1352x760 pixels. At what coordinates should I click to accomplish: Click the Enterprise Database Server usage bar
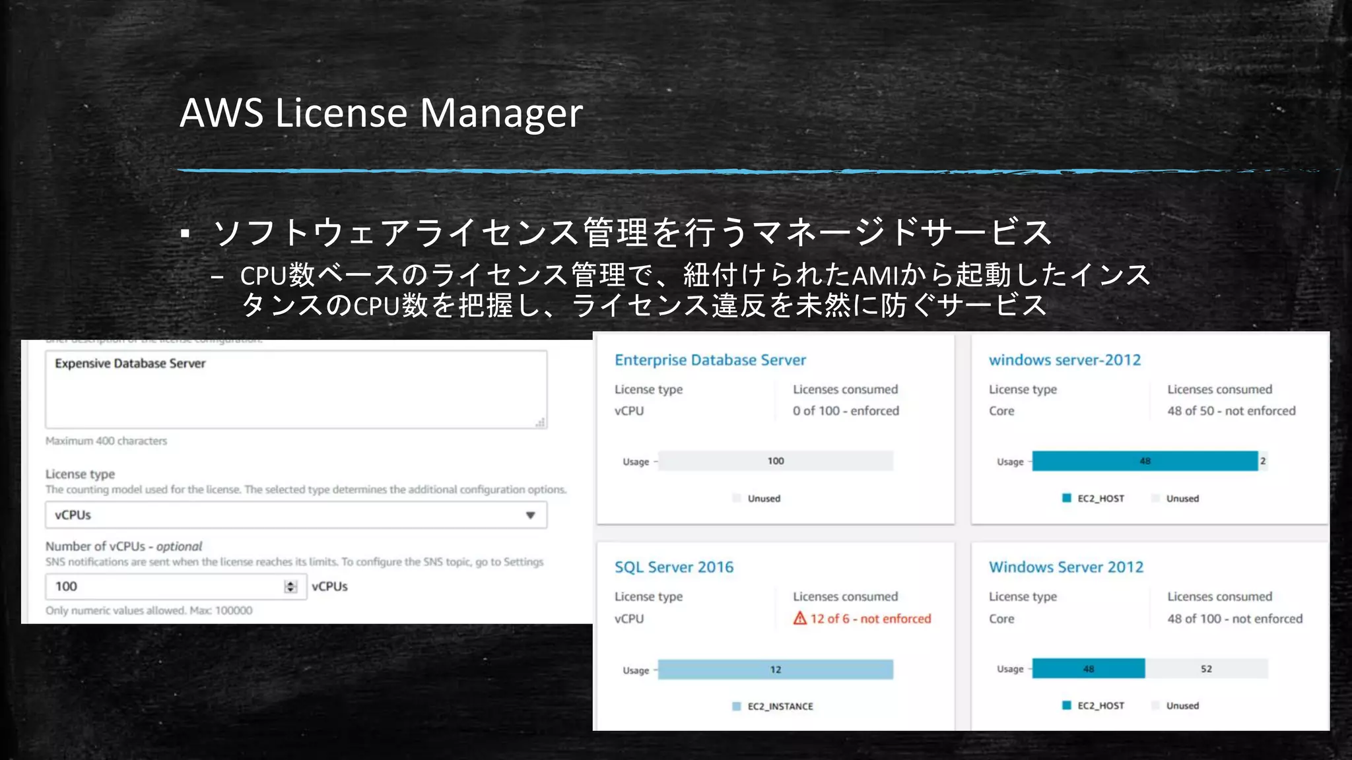click(x=776, y=461)
